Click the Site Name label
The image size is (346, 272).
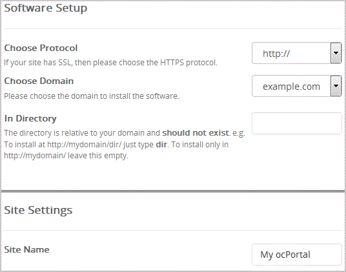coord(26,249)
